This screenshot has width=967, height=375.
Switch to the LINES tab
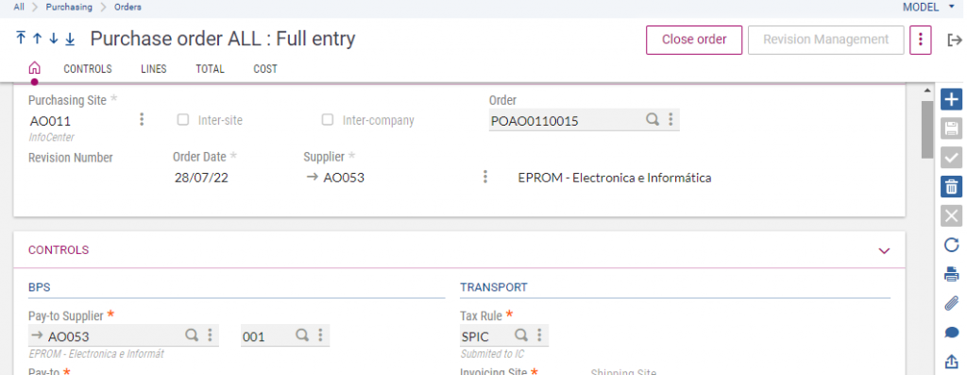[x=154, y=69]
